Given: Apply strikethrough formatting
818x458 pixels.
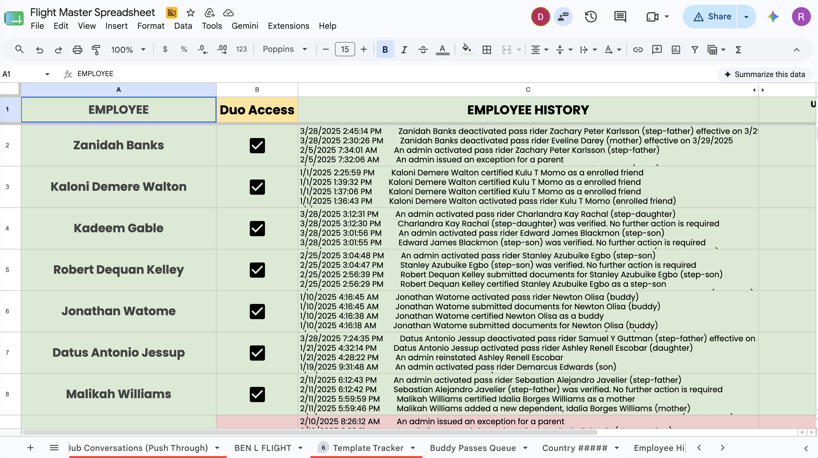Looking at the screenshot, I should 423,49.
